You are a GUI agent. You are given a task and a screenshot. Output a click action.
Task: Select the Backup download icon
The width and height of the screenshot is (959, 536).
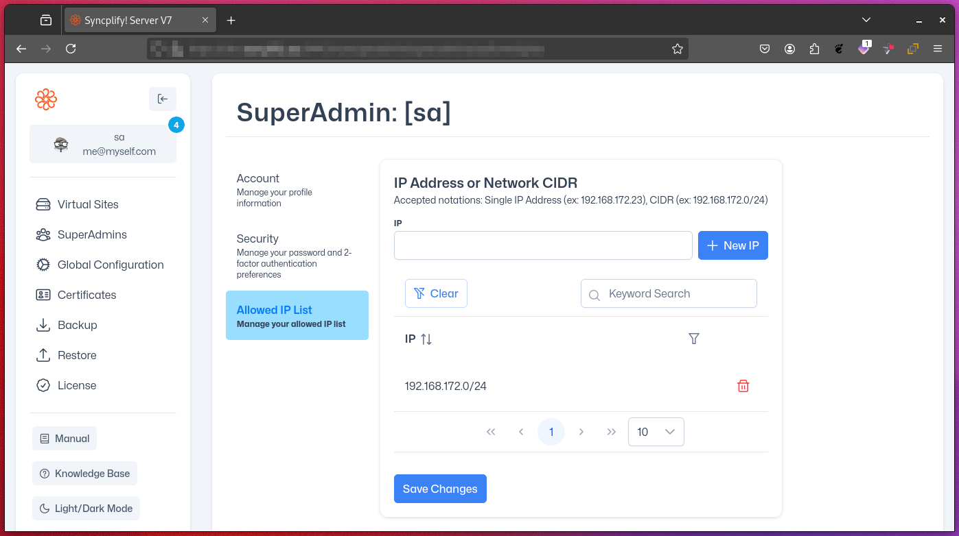click(43, 325)
